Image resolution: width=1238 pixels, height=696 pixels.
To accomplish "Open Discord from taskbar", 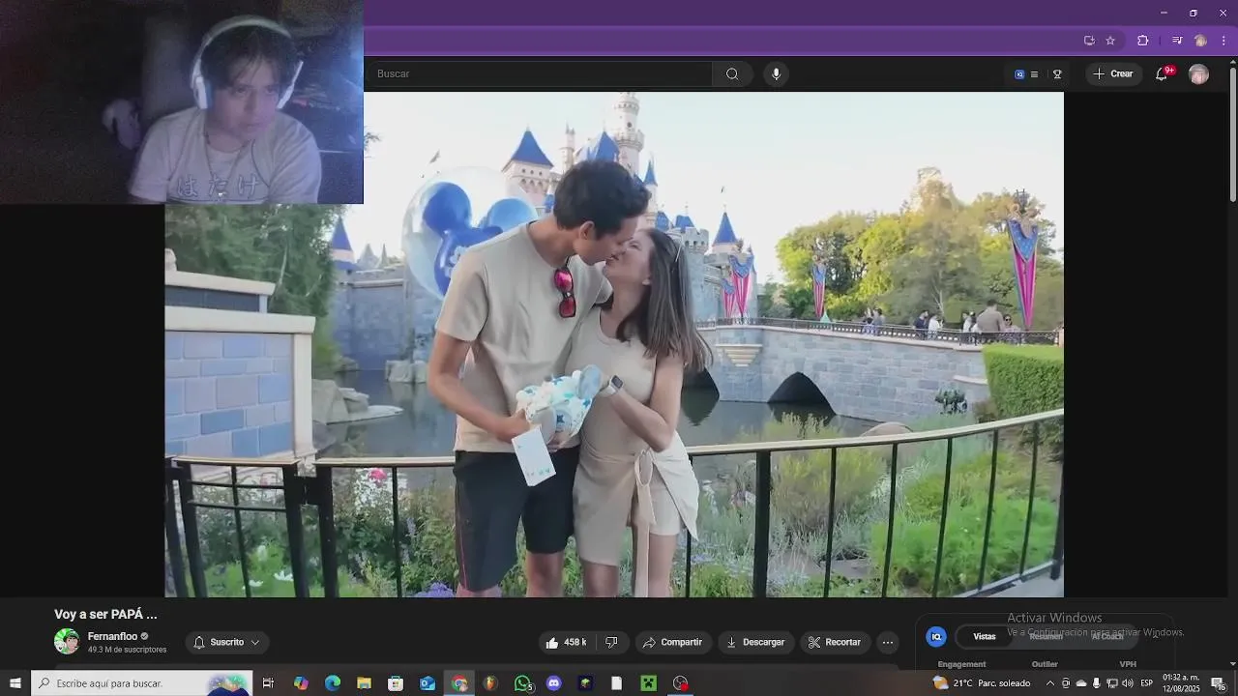I will [x=553, y=683].
